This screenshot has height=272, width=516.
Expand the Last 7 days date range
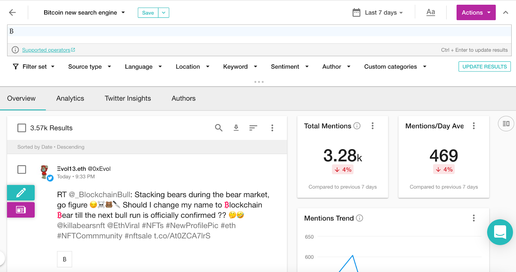[378, 13]
